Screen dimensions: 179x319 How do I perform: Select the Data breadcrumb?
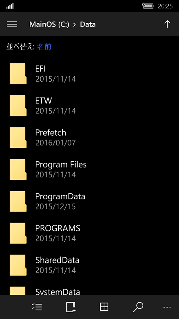point(88,25)
